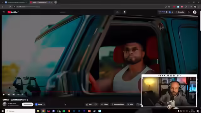The image size is (201, 113).
Task: Open the Erstellen create button
Action: [180, 12]
